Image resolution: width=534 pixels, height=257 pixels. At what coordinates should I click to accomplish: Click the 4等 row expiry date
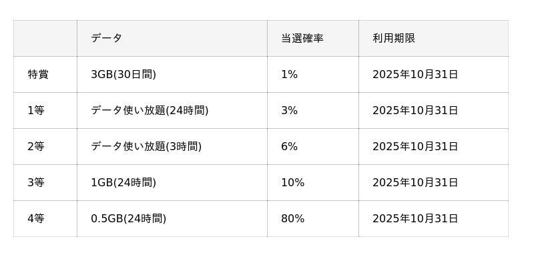point(415,218)
